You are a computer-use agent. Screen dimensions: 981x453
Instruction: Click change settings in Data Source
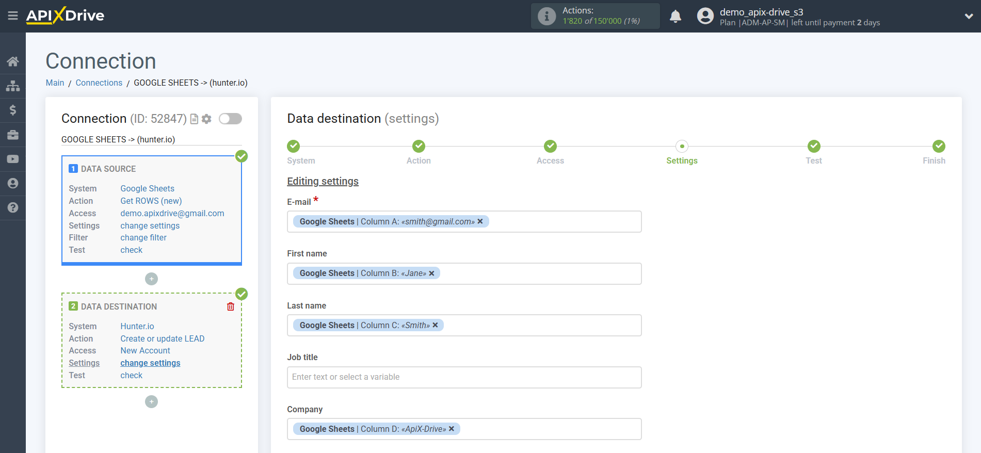coord(150,225)
